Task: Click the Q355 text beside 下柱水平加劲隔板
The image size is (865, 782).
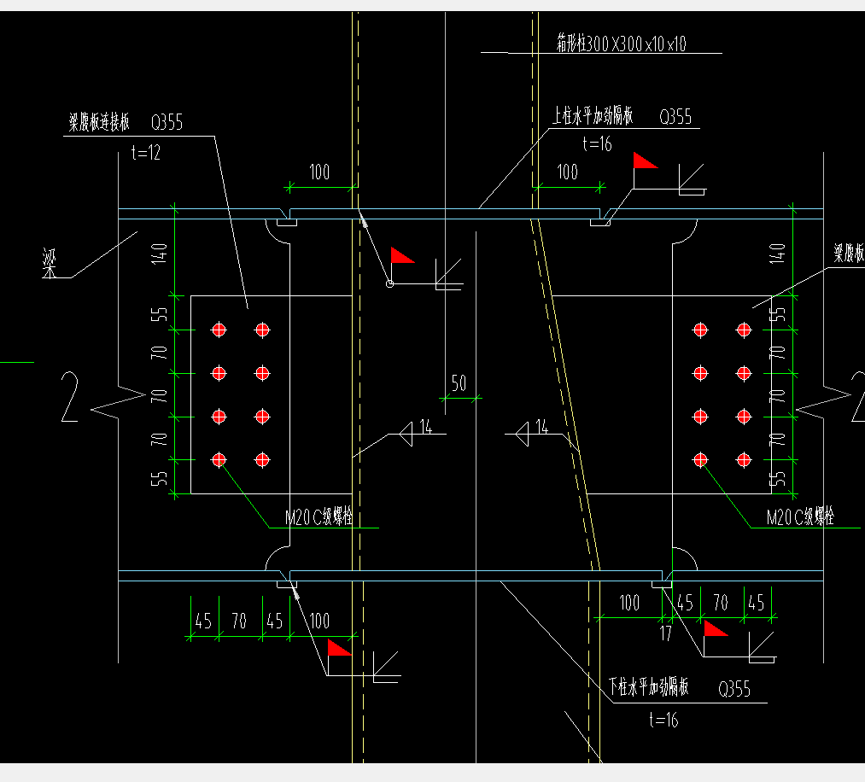Action: coord(734,689)
